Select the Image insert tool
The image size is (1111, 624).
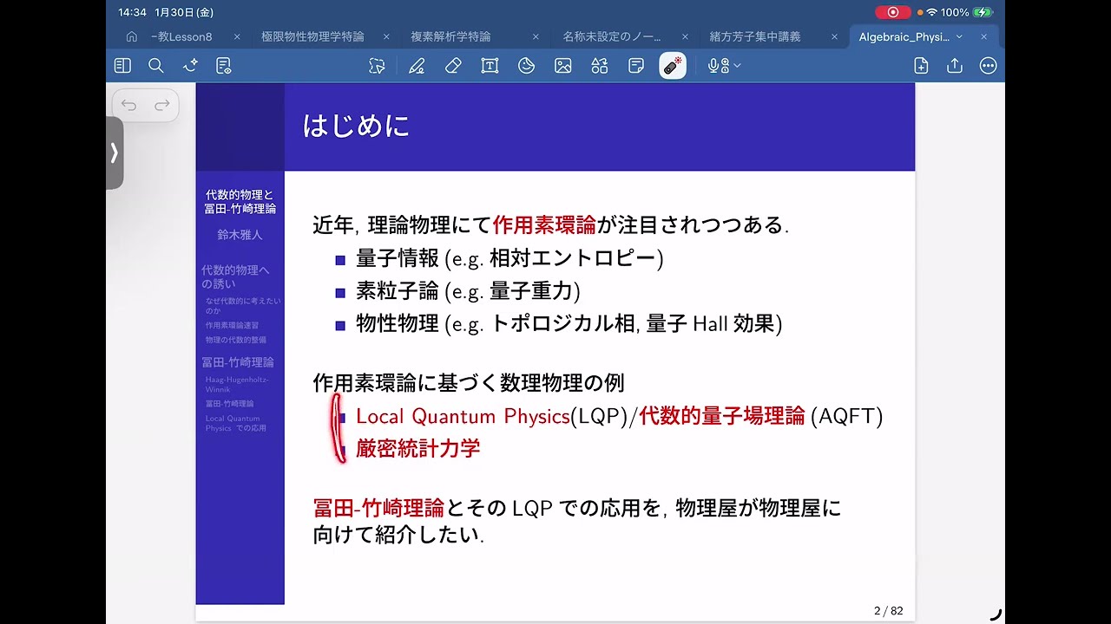tap(563, 66)
